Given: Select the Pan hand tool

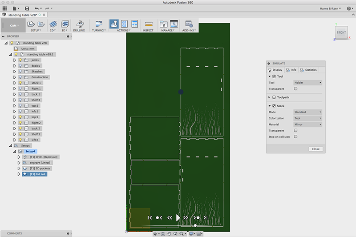Looking at the screenshot, I should (x=169, y=233).
